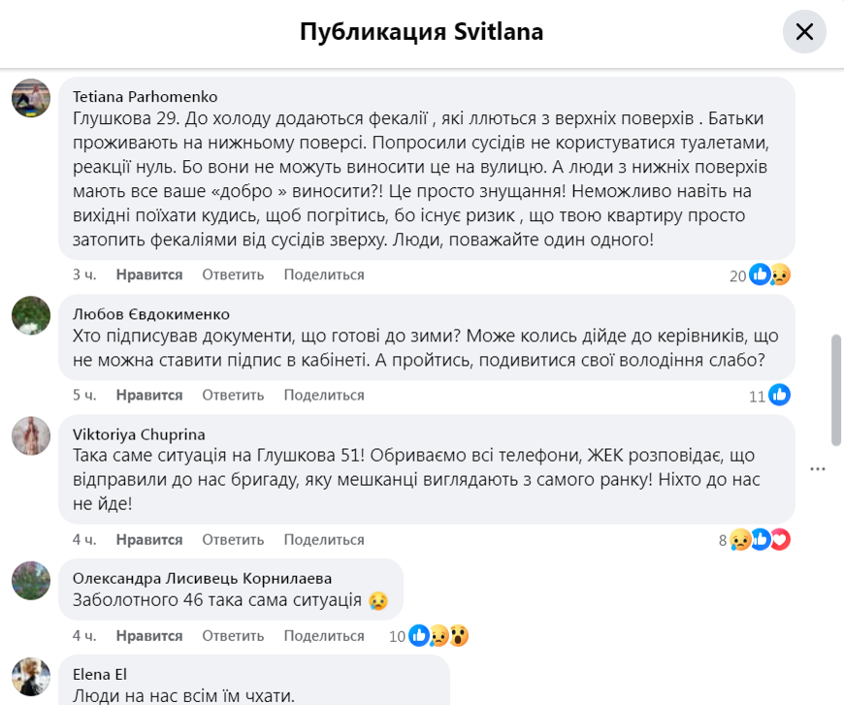
Task: Click the 3 ч. timestamp on Tetiana's comment
Action: pos(84,274)
